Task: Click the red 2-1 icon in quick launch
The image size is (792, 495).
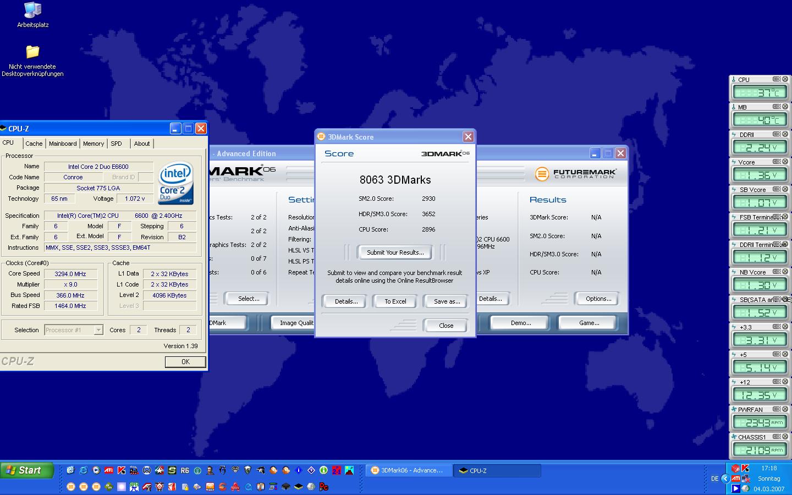Action: point(336,470)
